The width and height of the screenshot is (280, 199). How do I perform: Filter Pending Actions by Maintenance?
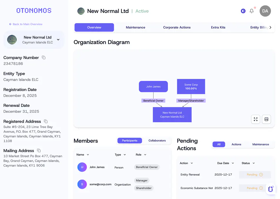261,144
